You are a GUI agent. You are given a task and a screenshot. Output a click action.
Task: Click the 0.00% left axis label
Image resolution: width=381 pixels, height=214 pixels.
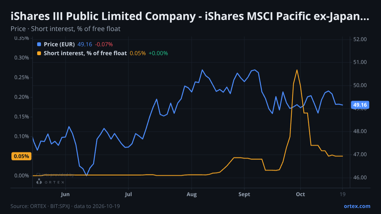[x=21, y=176]
